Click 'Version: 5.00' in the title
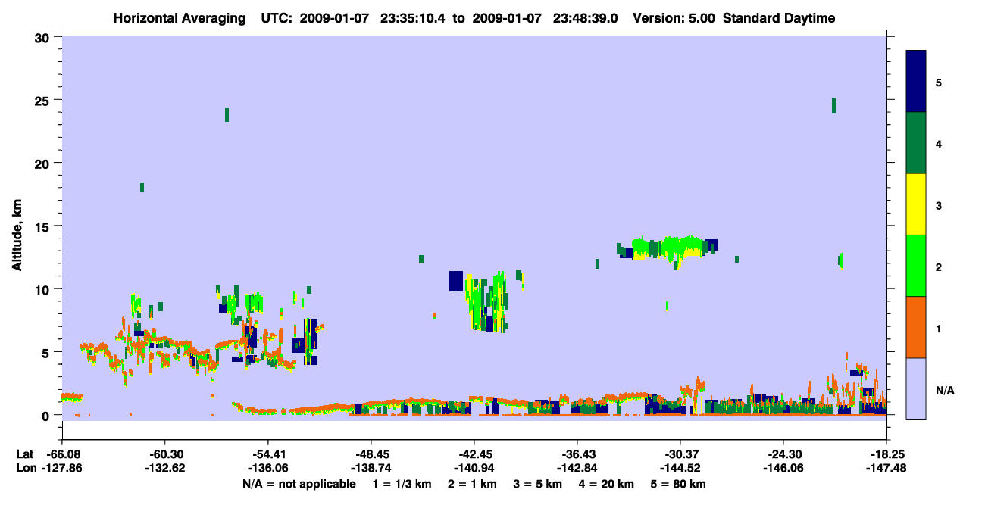985x505 pixels. [674, 18]
